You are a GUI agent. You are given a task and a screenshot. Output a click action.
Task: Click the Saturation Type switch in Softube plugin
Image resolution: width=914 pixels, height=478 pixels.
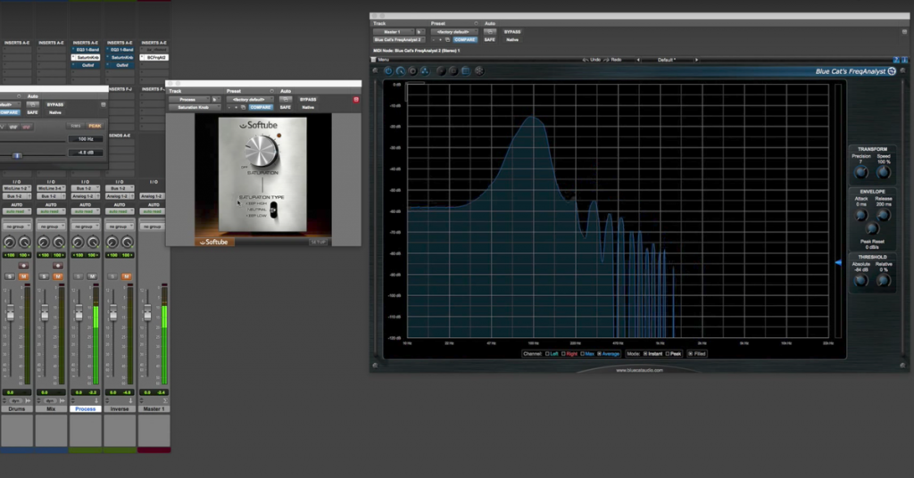273,210
